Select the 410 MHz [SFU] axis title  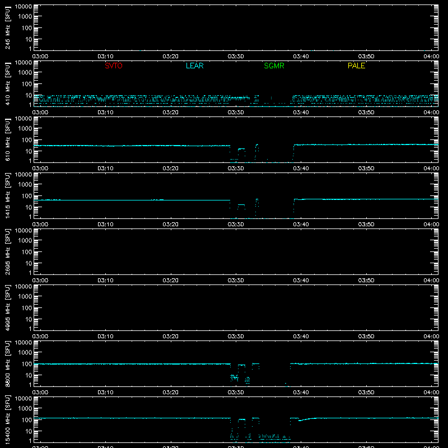(x=8, y=83)
